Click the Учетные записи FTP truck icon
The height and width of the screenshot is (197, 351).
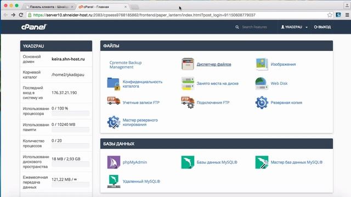tap(114, 101)
